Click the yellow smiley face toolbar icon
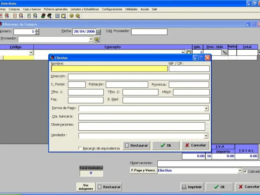Viewport: 260px width, 195px height. tap(71, 16)
